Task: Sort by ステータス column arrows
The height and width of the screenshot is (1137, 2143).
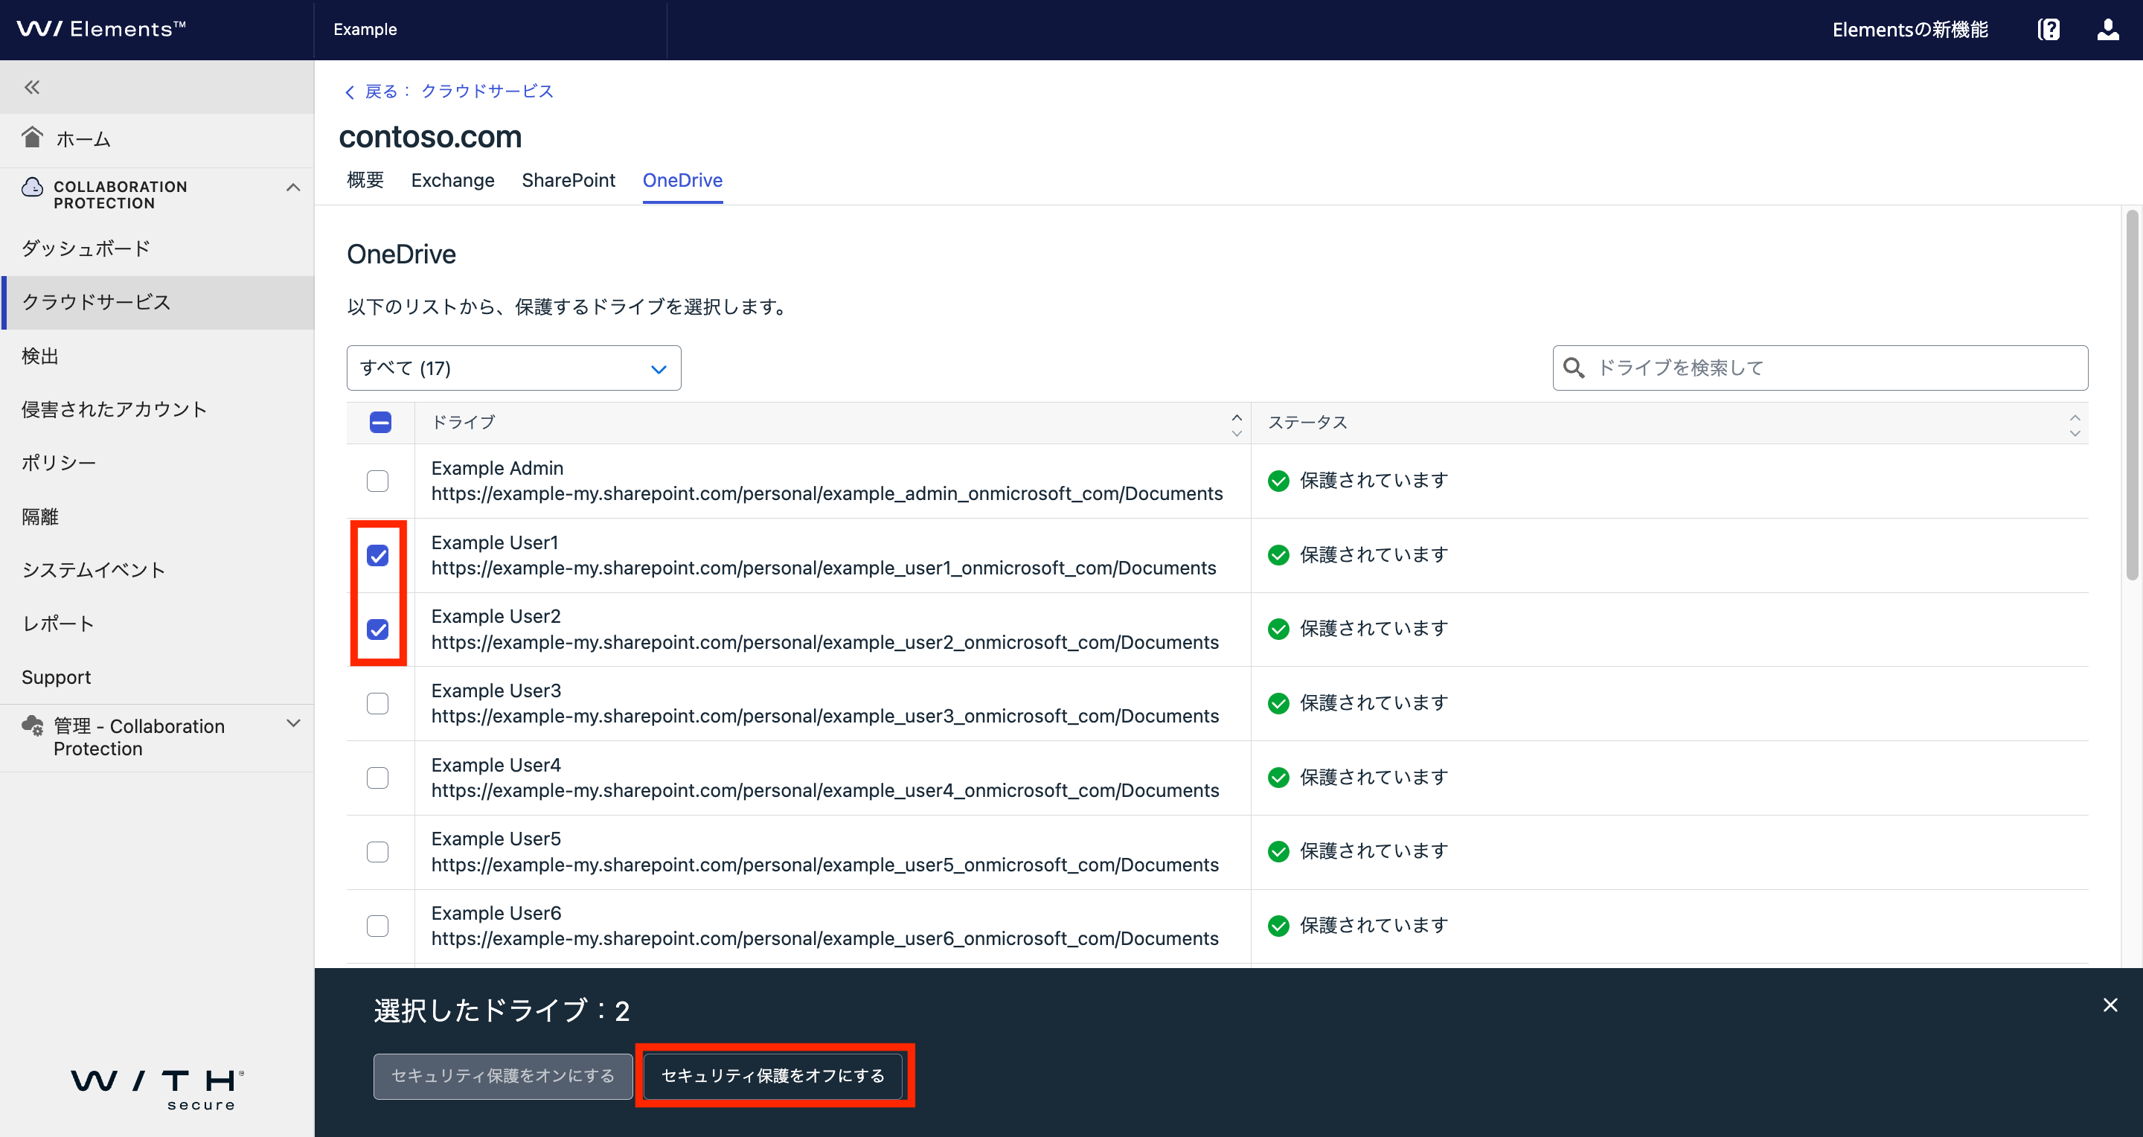Action: (2074, 424)
